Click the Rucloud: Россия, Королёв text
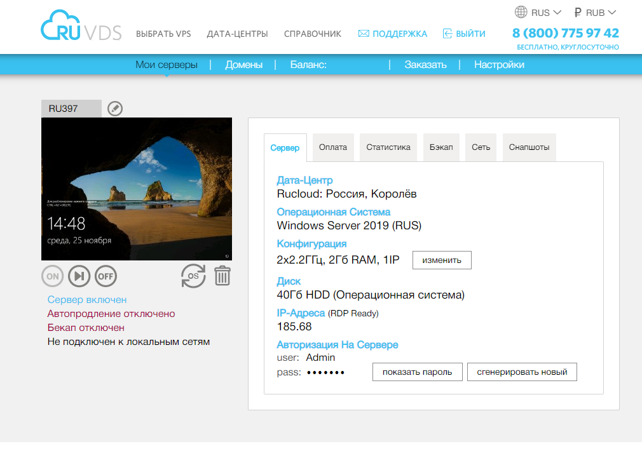This screenshot has height=451, width=642. (x=346, y=194)
